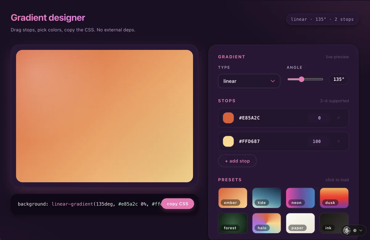Click the globe icon beside the avatar
The height and width of the screenshot is (240, 370).
pos(355,230)
